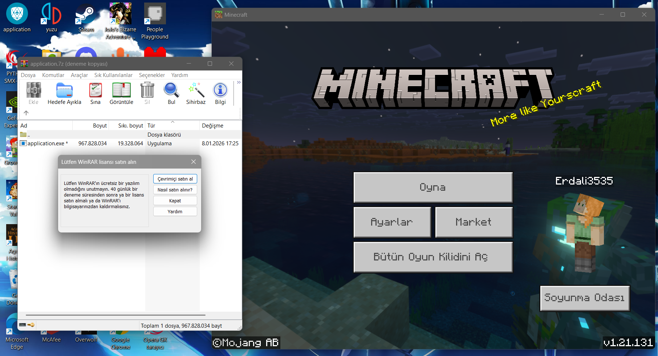Click the date 8.01.2026 17:25
Image resolution: width=658 pixels, height=356 pixels.
coord(220,143)
